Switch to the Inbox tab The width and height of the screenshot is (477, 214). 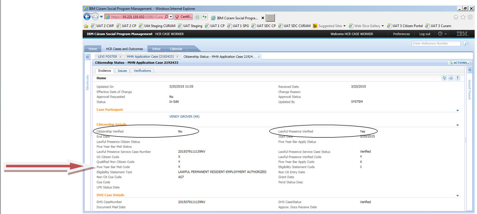156,49
